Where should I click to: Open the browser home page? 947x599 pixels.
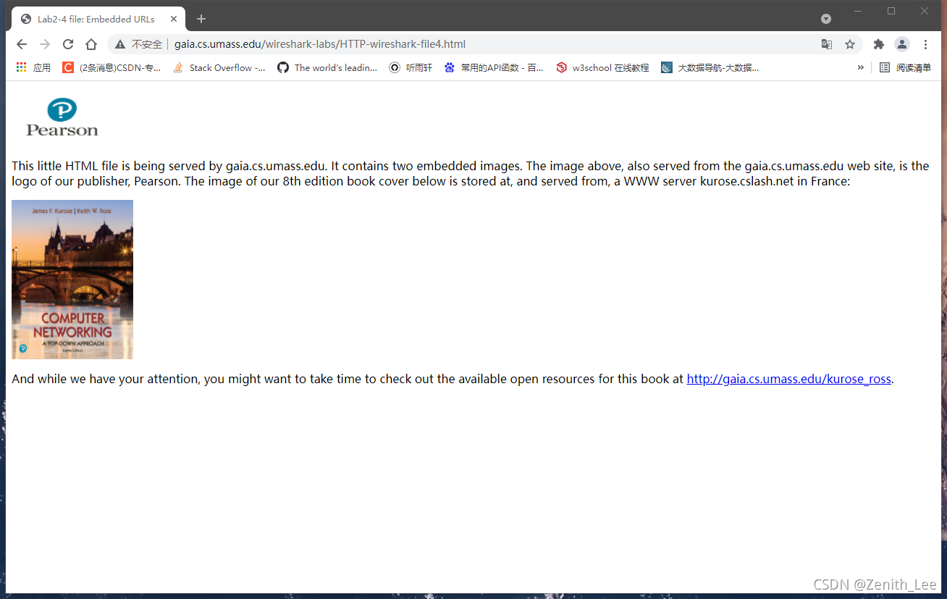91,44
